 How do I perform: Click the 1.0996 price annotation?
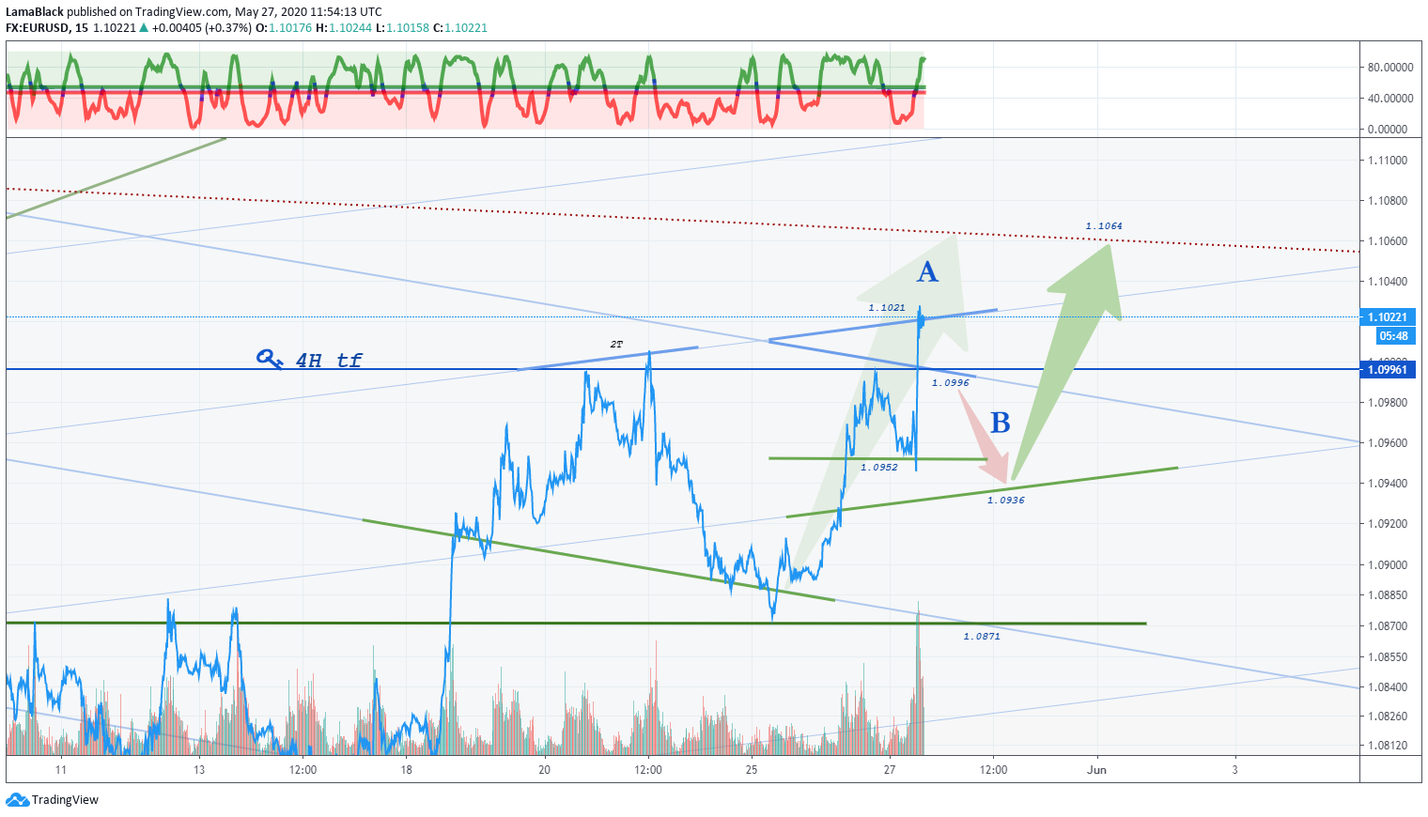[951, 383]
